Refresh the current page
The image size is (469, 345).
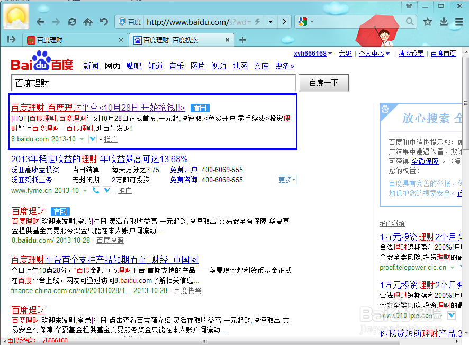click(x=73, y=22)
